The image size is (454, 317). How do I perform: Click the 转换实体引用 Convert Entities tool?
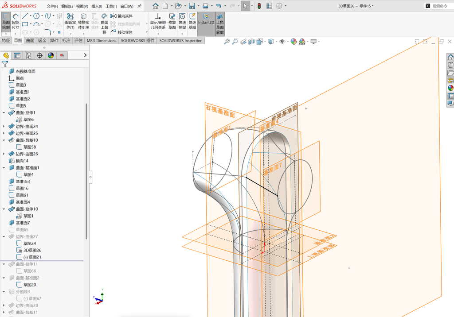pyautogui.click(x=83, y=21)
